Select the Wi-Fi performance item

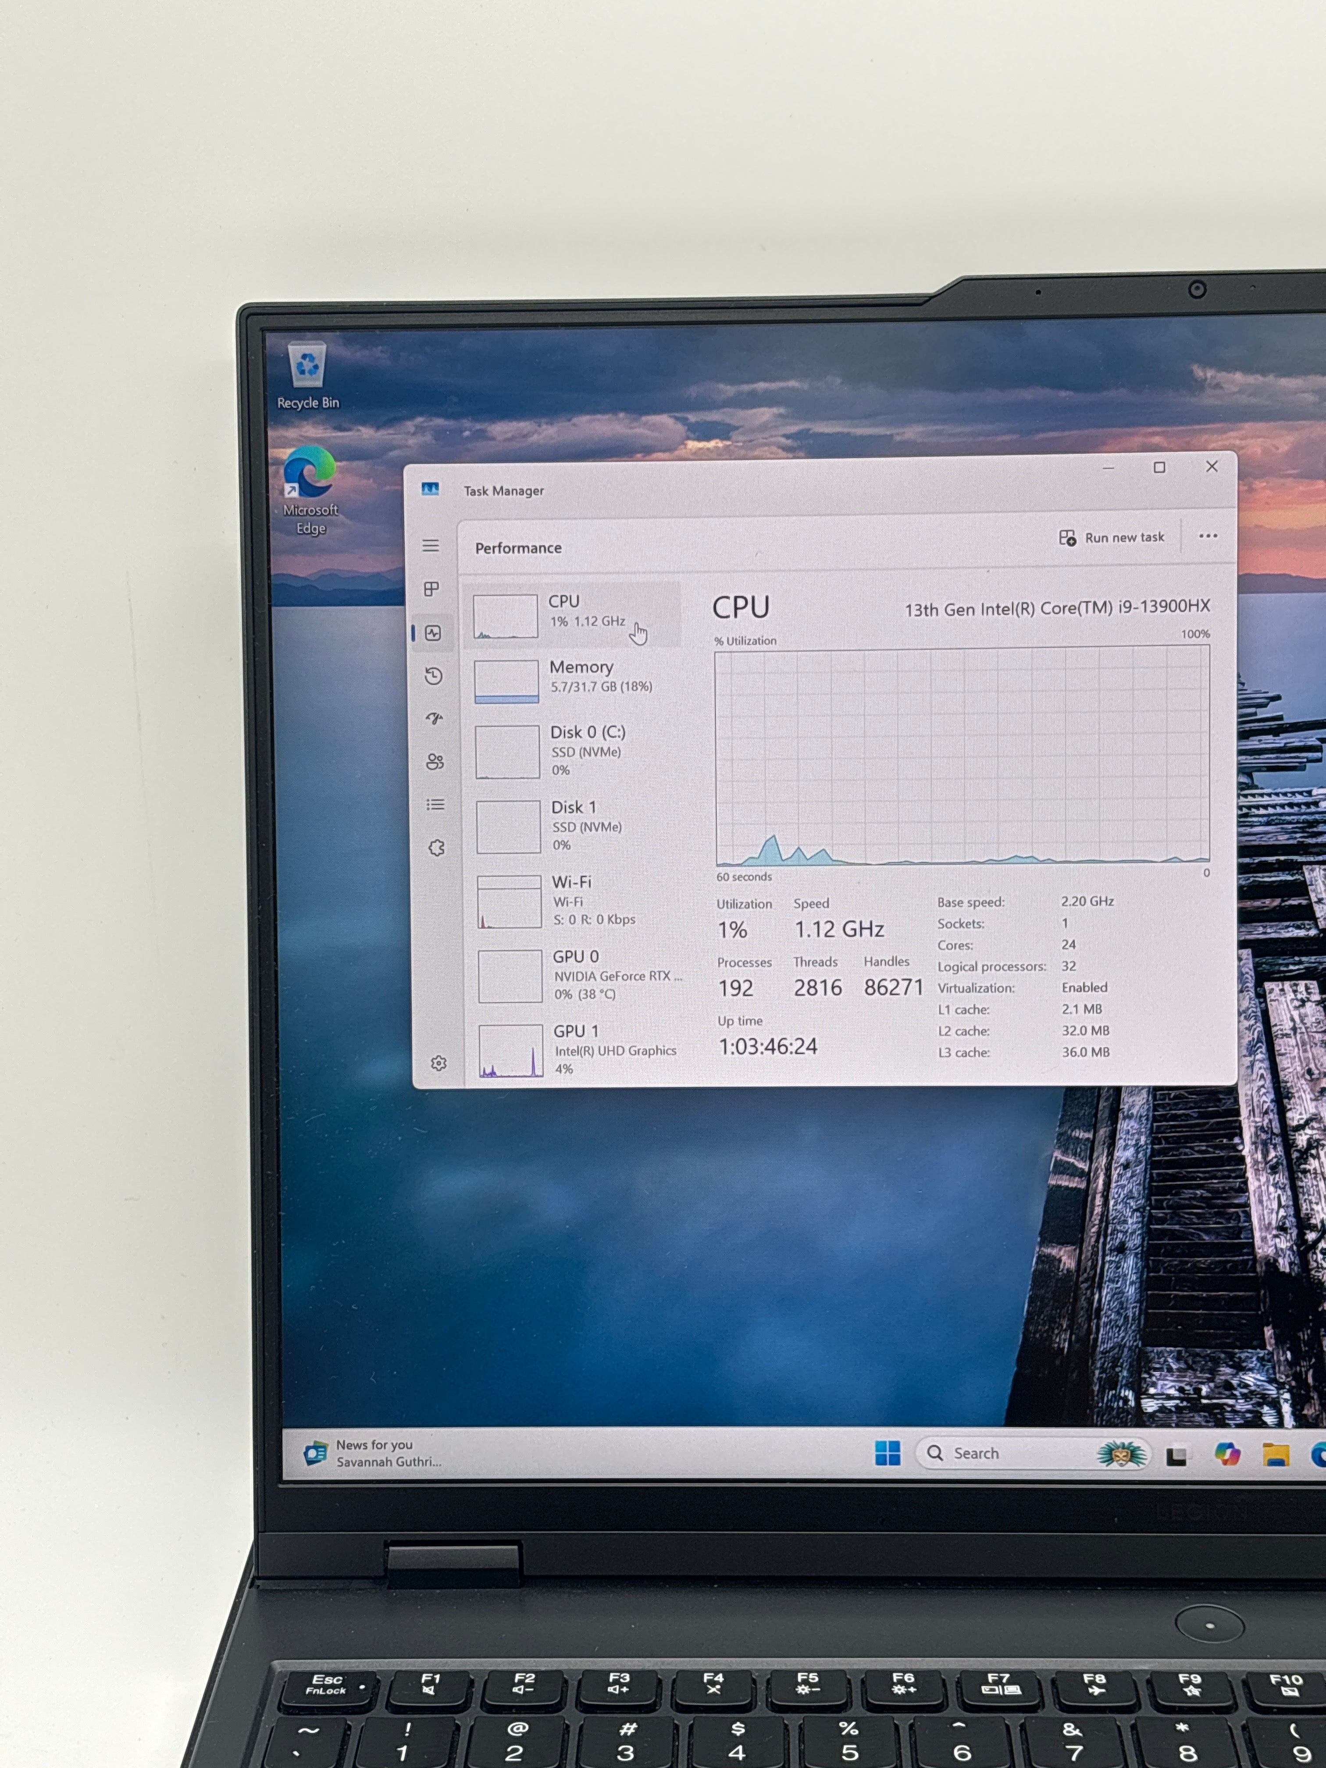click(x=576, y=901)
